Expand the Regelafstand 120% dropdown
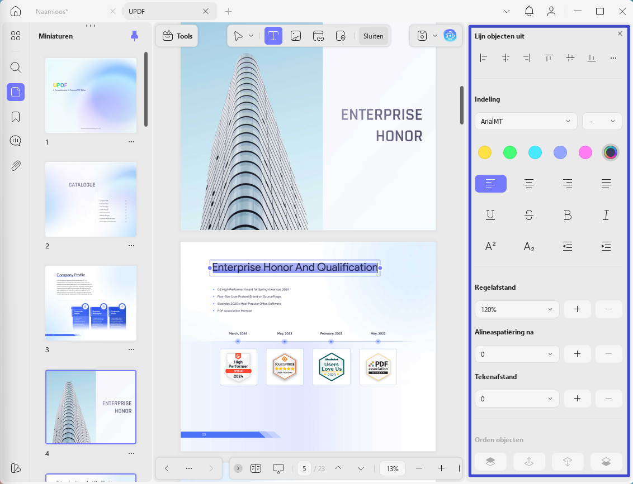 [x=517, y=309]
